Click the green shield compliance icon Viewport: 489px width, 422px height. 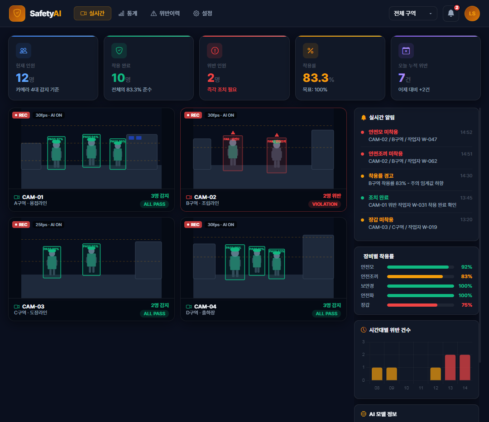(x=119, y=51)
